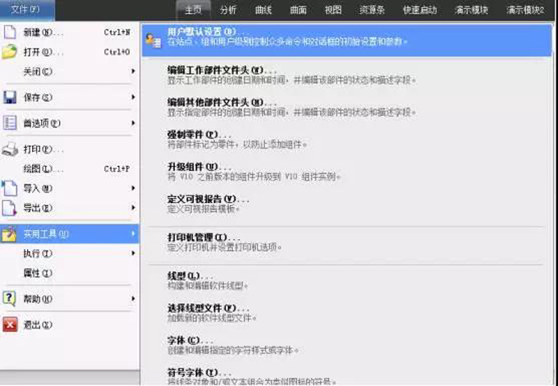Open the File (文件) menu dropdown
Viewport: 558px width, 386px height.
(x=28, y=10)
